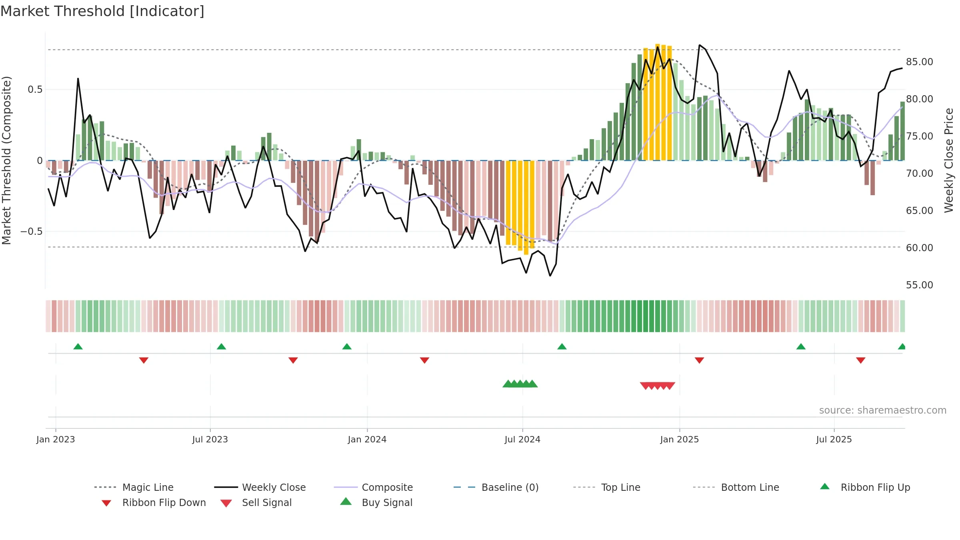Click the Jul 2025 x-axis label
The image size is (960, 540).
point(834,439)
